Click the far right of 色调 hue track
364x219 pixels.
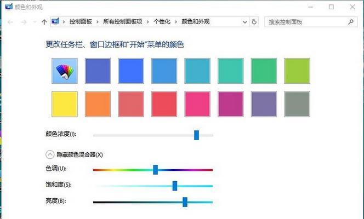pyautogui.click(x=211, y=170)
